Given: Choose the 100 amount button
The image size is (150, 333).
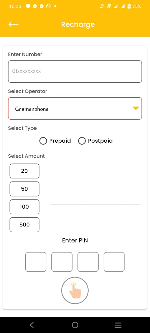Looking at the screenshot, I should pyautogui.click(x=24, y=207).
